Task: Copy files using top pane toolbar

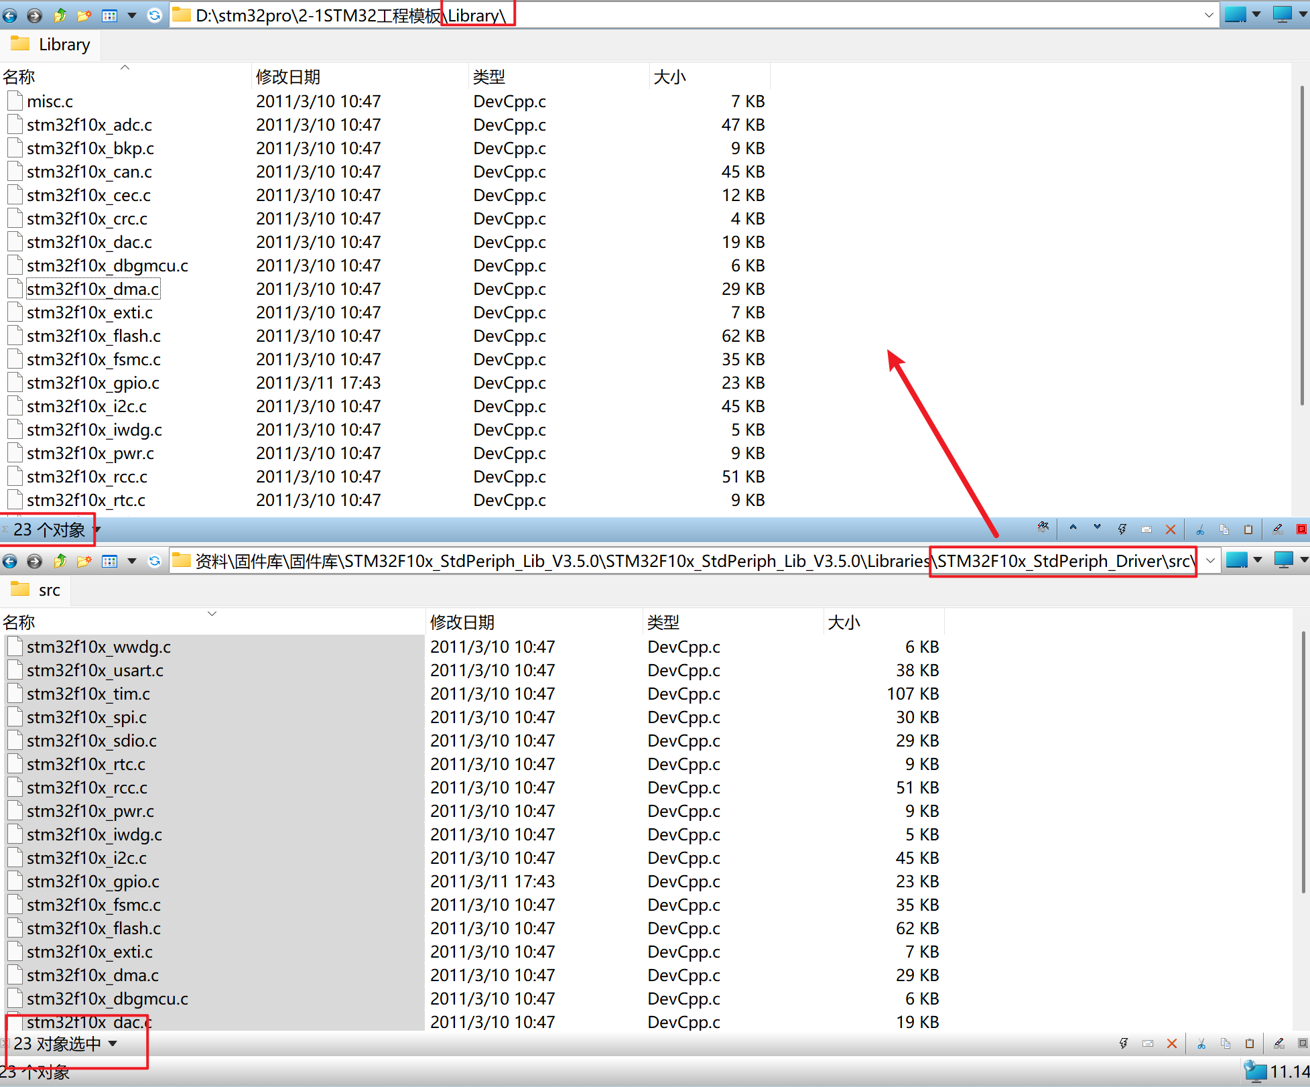Action: (1224, 529)
